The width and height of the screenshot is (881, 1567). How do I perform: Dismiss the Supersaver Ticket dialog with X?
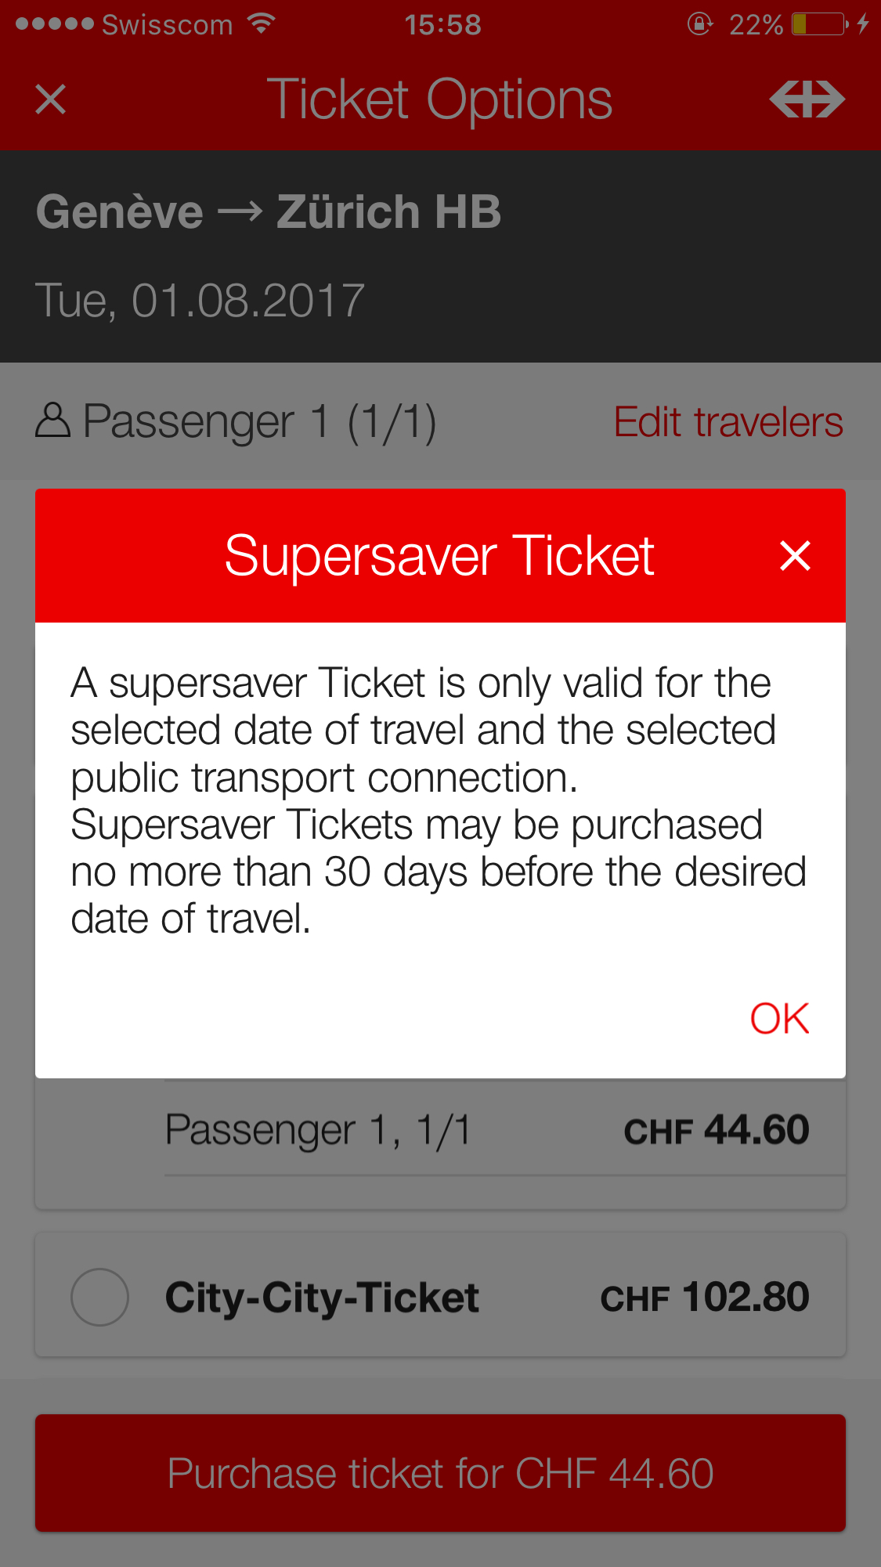click(795, 556)
